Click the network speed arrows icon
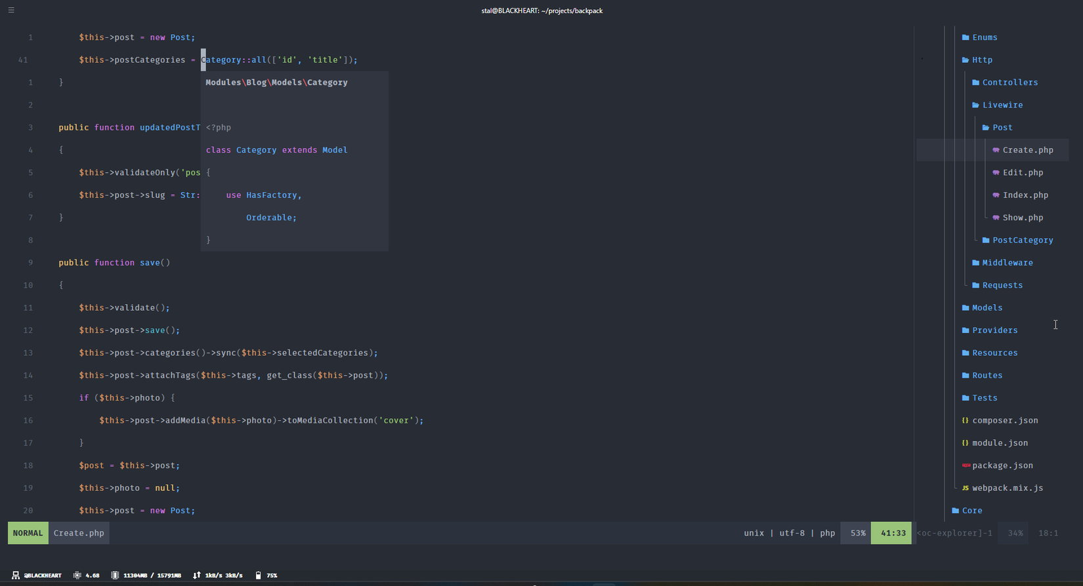This screenshot has width=1083, height=586. [197, 576]
